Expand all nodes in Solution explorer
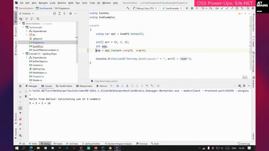Viewport: 269px width, 151px height. tap(59, 13)
